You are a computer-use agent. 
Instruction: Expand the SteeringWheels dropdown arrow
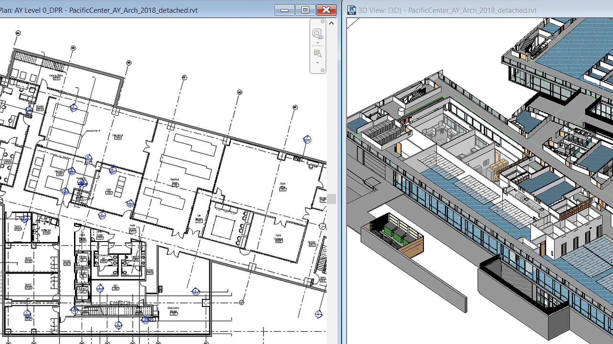click(317, 43)
